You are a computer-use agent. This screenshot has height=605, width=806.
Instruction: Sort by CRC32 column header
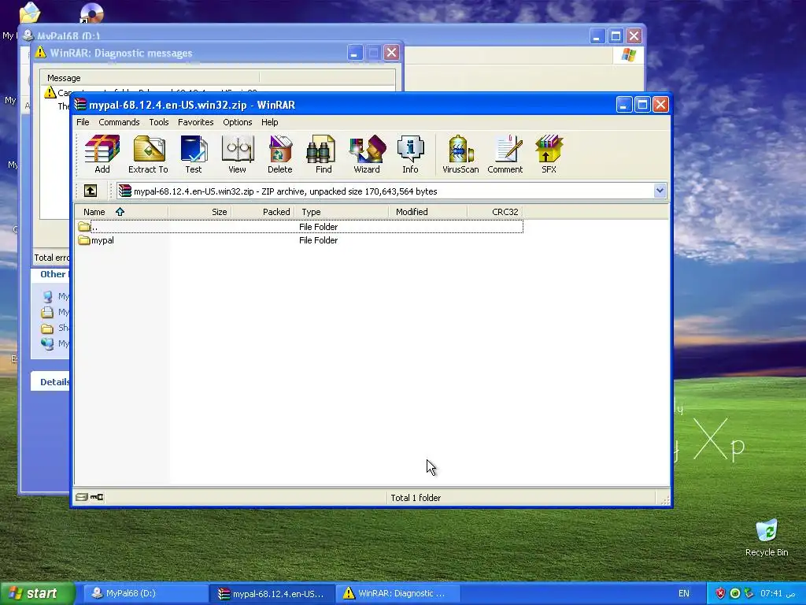496,211
